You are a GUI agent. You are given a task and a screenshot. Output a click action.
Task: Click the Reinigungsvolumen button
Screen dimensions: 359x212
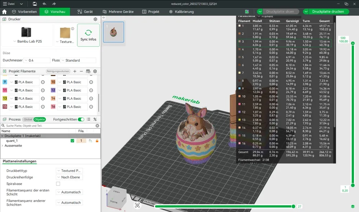[58, 71]
